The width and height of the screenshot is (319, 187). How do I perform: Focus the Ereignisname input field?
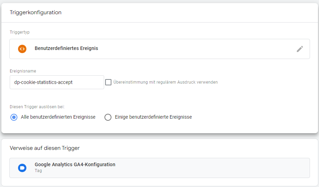[57, 82]
